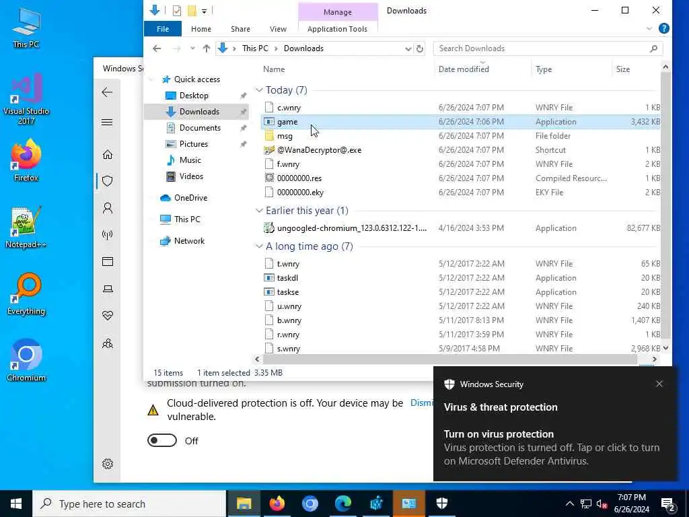This screenshot has width=689, height=517.
Task: Click the vertical scrollbar down arrow
Action: pyautogui.click(x=665, y=348)
